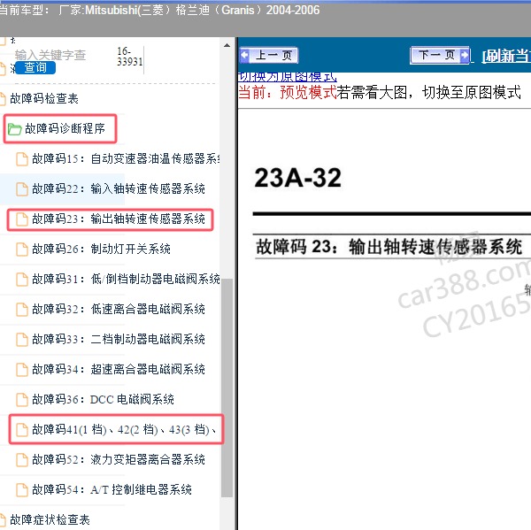Image resolution: width=531 pixels, height=530 pixels.
Task: Open 故障码22 输入轴转速传感器系统 entry
Action: 119,188
